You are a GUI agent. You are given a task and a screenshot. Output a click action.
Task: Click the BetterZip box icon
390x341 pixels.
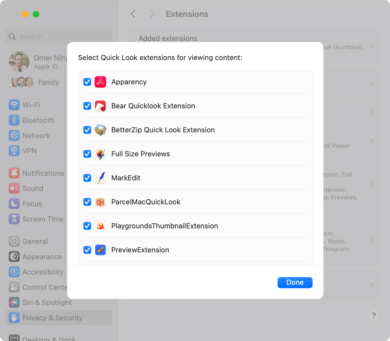100,130
